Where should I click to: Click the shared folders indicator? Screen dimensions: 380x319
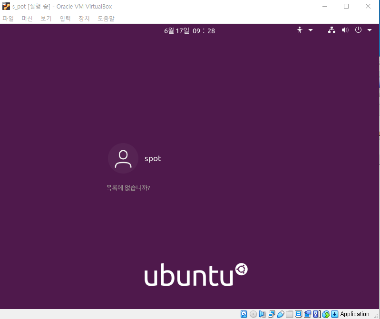click(289, 314)
